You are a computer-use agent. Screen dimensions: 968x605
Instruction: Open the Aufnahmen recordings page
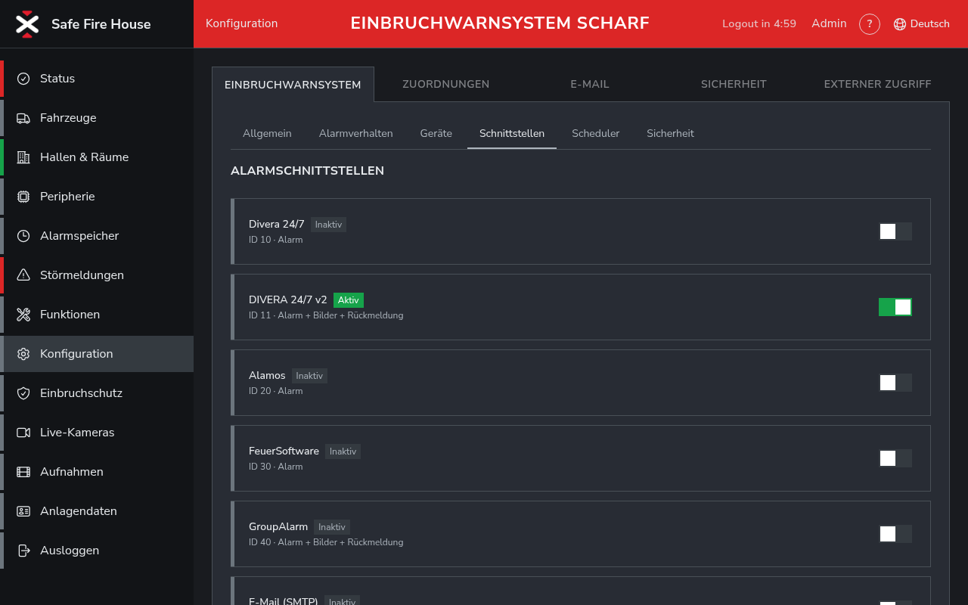point(97,472)
